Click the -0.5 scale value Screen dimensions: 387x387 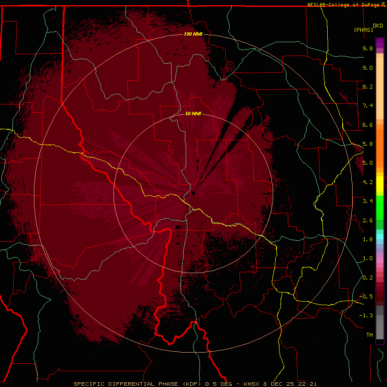click(366, 297)
